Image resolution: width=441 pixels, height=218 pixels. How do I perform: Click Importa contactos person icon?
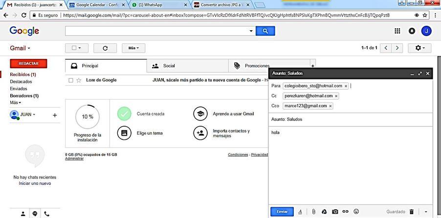pos(200,133)
